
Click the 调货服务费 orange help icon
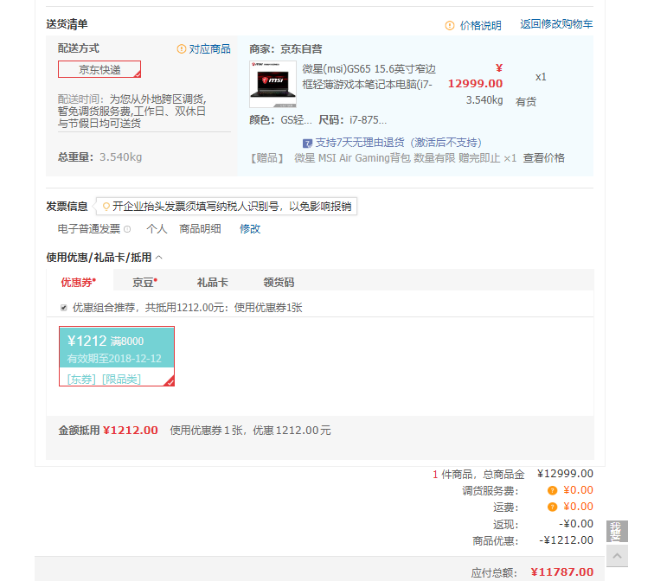click(x=552, y=490)
